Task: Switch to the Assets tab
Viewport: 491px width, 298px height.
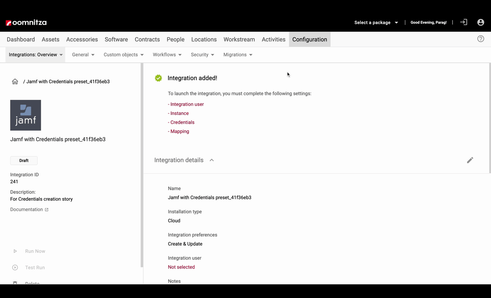Action: pyautogui.click(x=50, y=40)
